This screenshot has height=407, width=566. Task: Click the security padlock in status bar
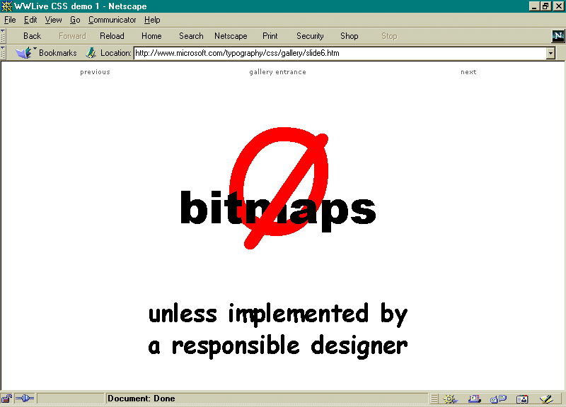click(6, 399)
